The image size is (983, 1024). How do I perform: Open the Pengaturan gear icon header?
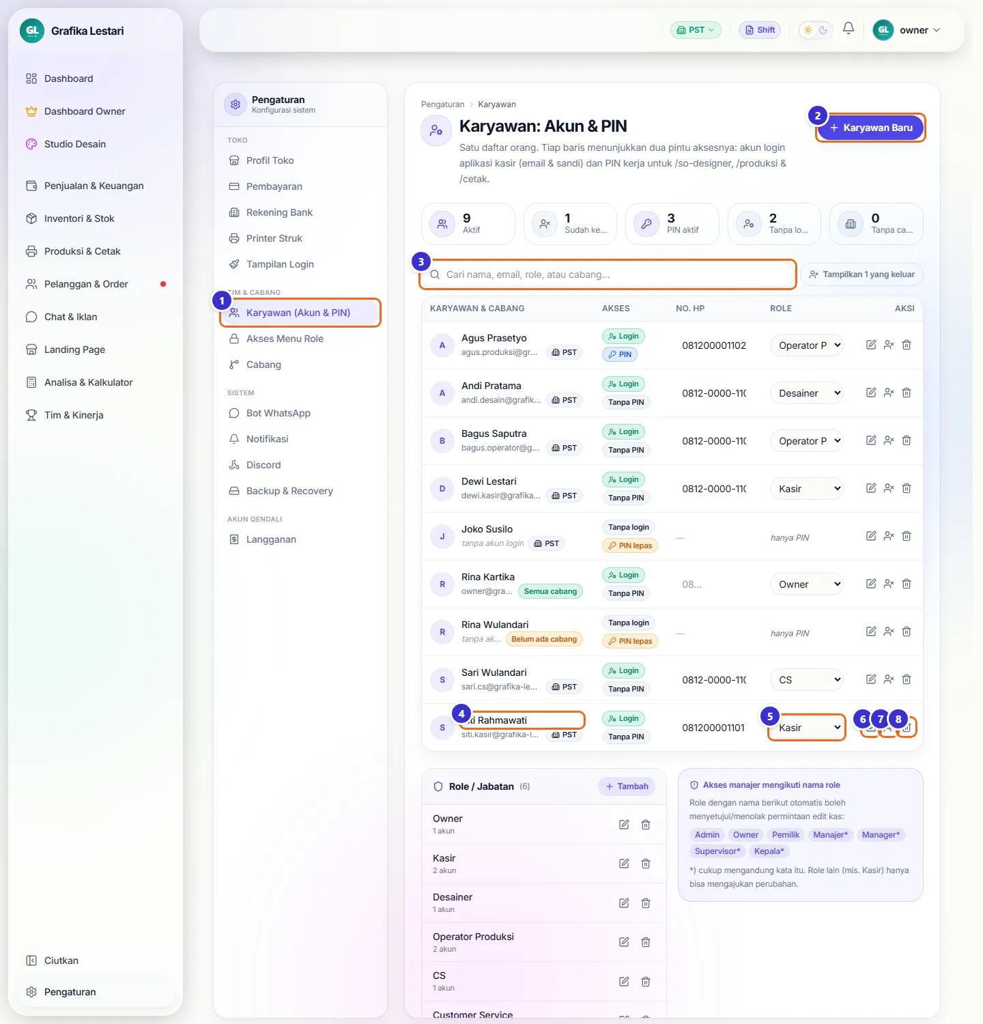236,104
